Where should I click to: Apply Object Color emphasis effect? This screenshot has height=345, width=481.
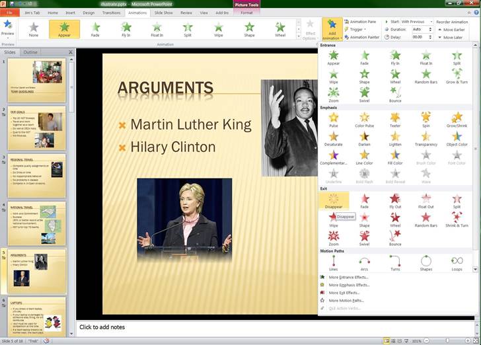tap(457, 139)
